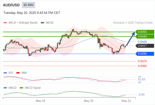Screen dimensions: 155x105
Task: Click the 0.6395 blue pivot tag
Action: click(x=145, y=54)
